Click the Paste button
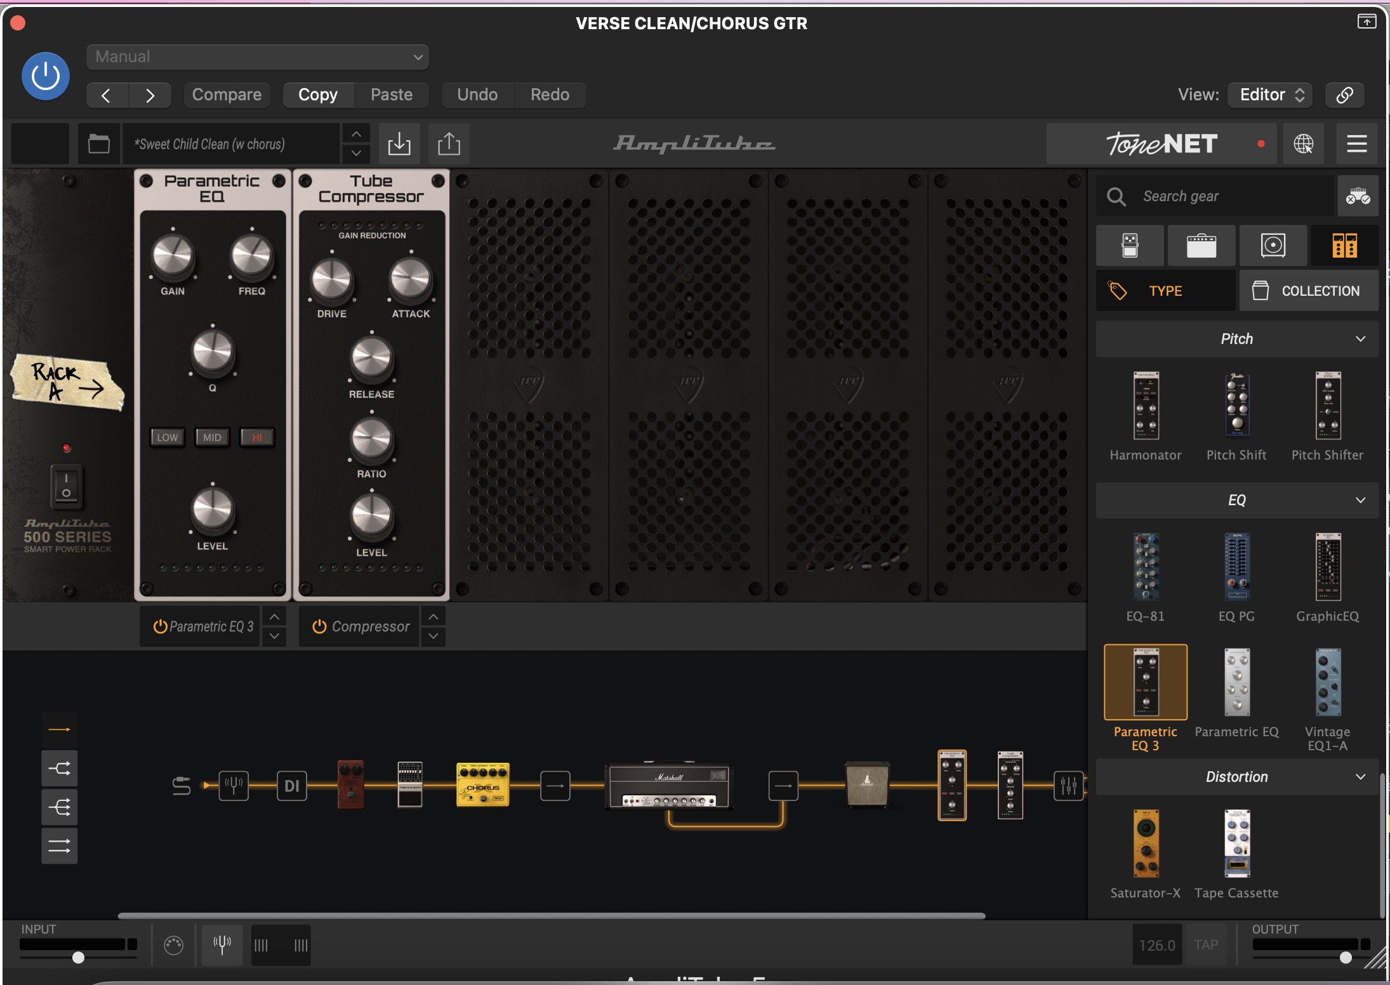 click(392, 95)
